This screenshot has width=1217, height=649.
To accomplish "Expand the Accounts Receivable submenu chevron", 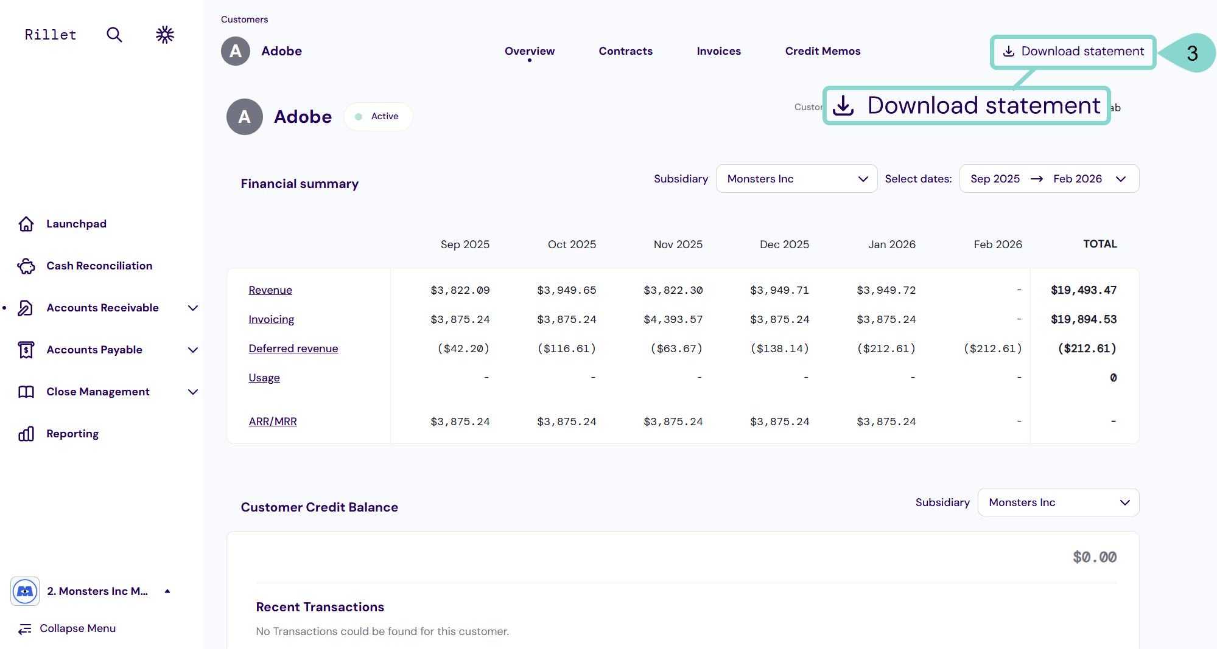I will (x=193, y=308).
